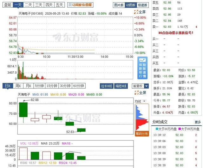Click the 天海电子[001365] chart title

pyautogui.click(x=31, y=13)
